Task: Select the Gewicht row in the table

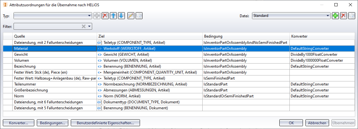Action: (x=54, y=54)
